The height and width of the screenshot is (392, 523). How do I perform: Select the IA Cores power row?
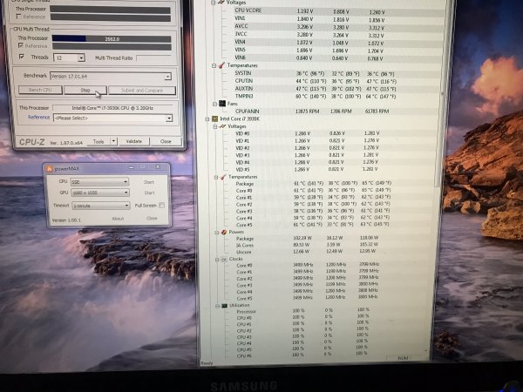point(330,245)
